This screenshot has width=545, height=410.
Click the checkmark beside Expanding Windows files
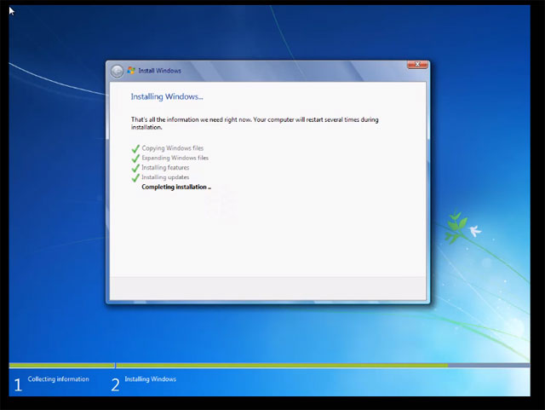[135, 159]
